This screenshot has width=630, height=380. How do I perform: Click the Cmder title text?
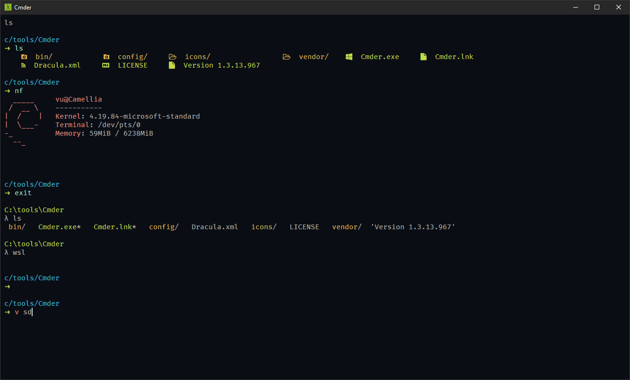(x=23, y=8)
